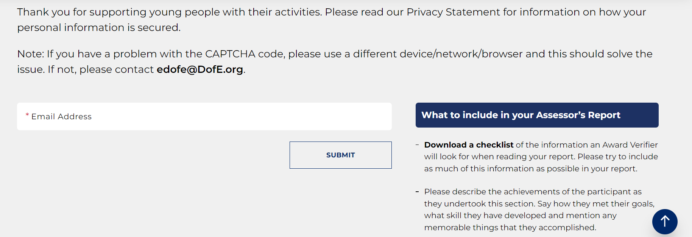Select the What to include in your Assessor's Report header
This screenshot has width=692, height=237.
coord(537,115)
